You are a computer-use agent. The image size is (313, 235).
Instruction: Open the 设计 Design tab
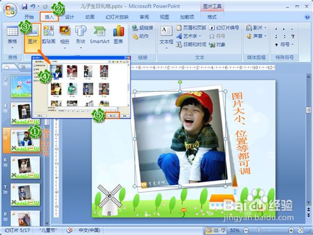tap(69, 17)
